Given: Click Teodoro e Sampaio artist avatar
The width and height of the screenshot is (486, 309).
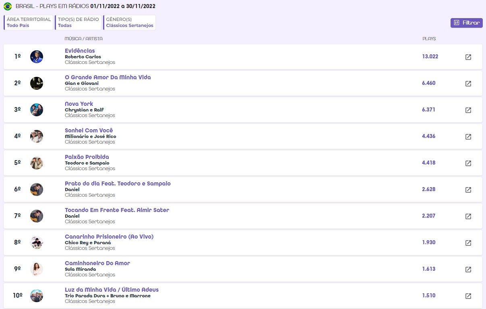Looking at the screenshot, I should pyautogui.click(x=37, y=163).
